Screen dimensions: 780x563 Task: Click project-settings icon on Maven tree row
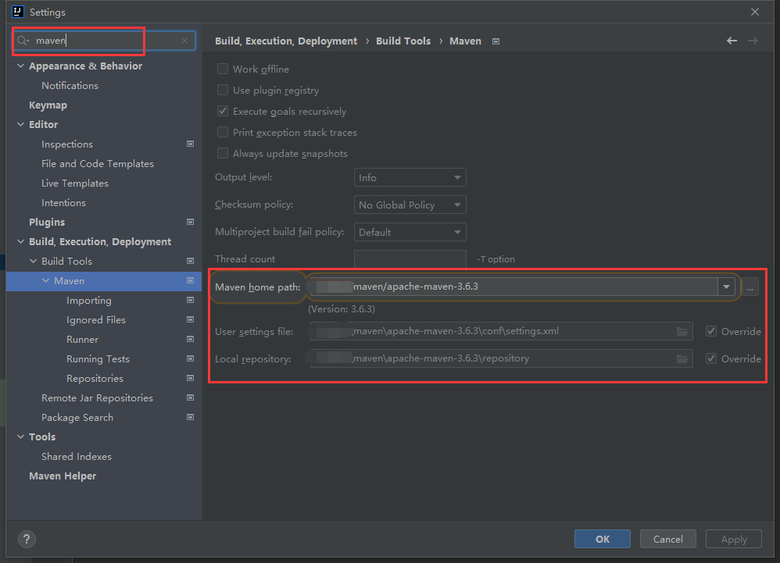[190, 281]
